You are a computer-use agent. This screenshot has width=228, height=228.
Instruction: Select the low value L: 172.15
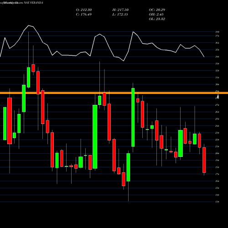tap(120, 15)
